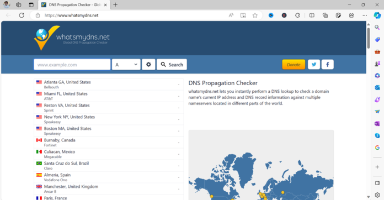The height and width of the screenshot is (200, 384).
Task: Click the dark round extension icon
Action: [284, 15]
